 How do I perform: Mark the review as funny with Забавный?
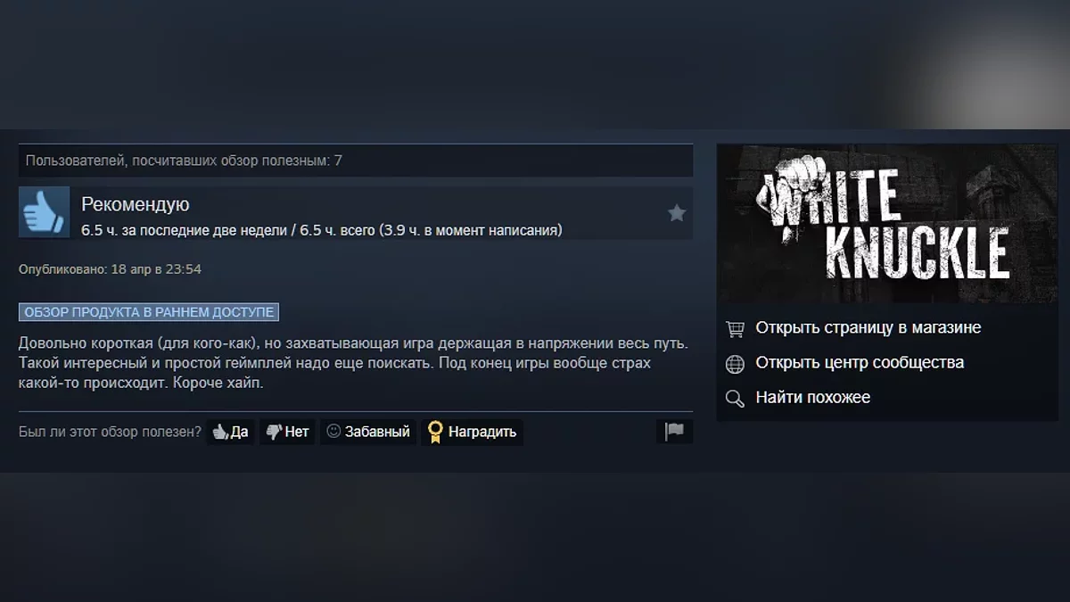pyautogui.click(x=368, y=432)
